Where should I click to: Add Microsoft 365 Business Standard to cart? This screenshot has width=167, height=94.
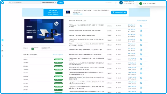coord(141,30)
